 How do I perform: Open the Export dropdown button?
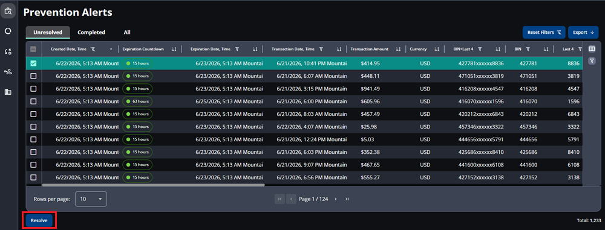pos(583,33)
